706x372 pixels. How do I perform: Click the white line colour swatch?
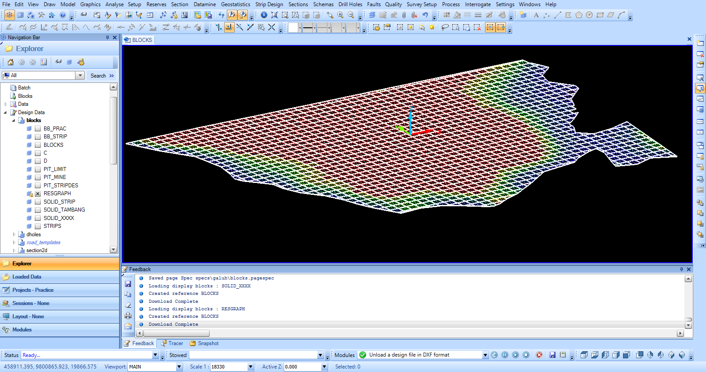[x=293, y=28]
